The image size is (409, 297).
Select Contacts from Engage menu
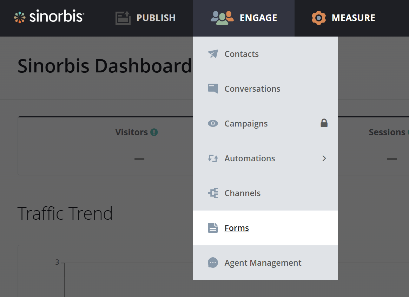242,54
